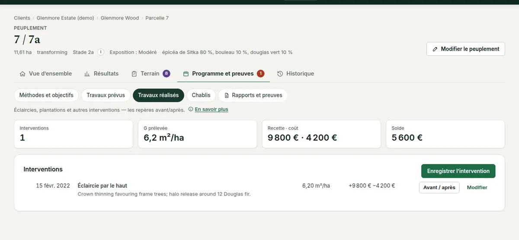Viewport: 519px width, 240px height.
Task: Click the 7 / 7a stand heading
Action: coord(27,40)
